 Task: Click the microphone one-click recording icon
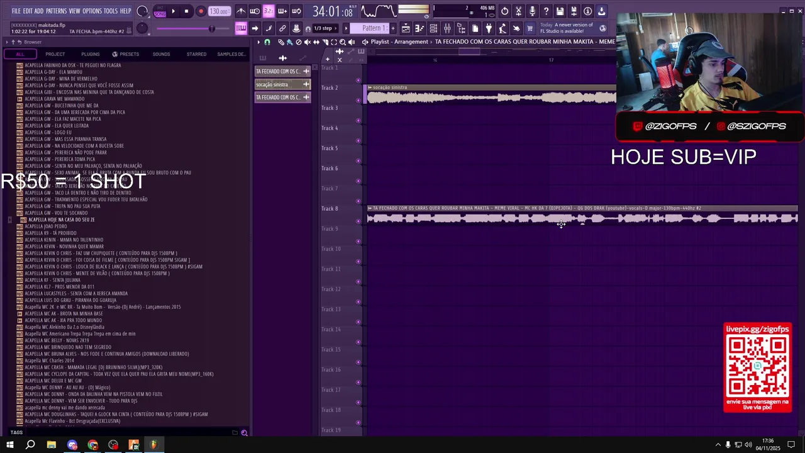532,11
